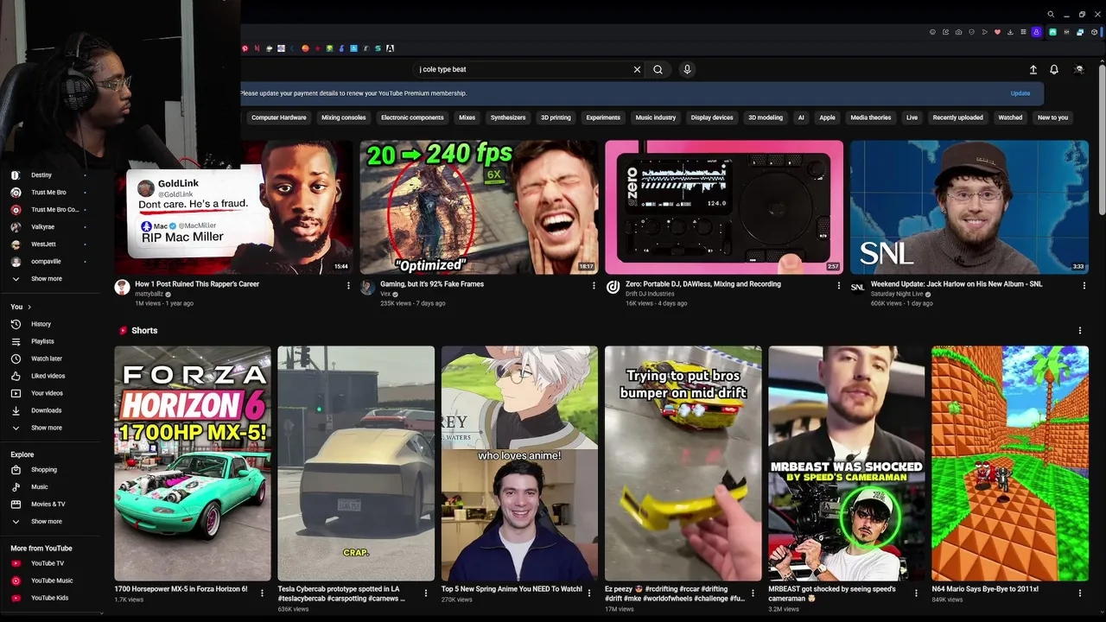Open the Forza Horizon 6 MX-5 short thumbnail
Screen dimensions: 1106x622
coord(193,463)
